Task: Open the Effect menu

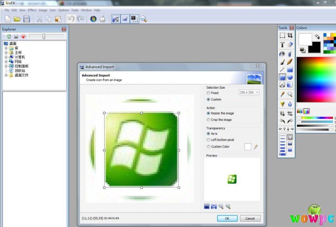Action: tap(32, 10)
